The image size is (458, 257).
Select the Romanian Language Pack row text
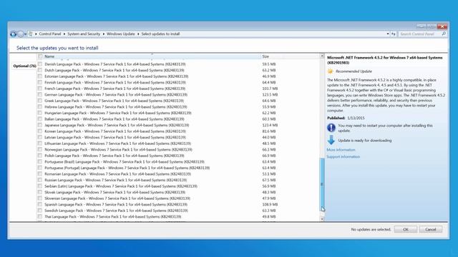(x=117, y=174)
